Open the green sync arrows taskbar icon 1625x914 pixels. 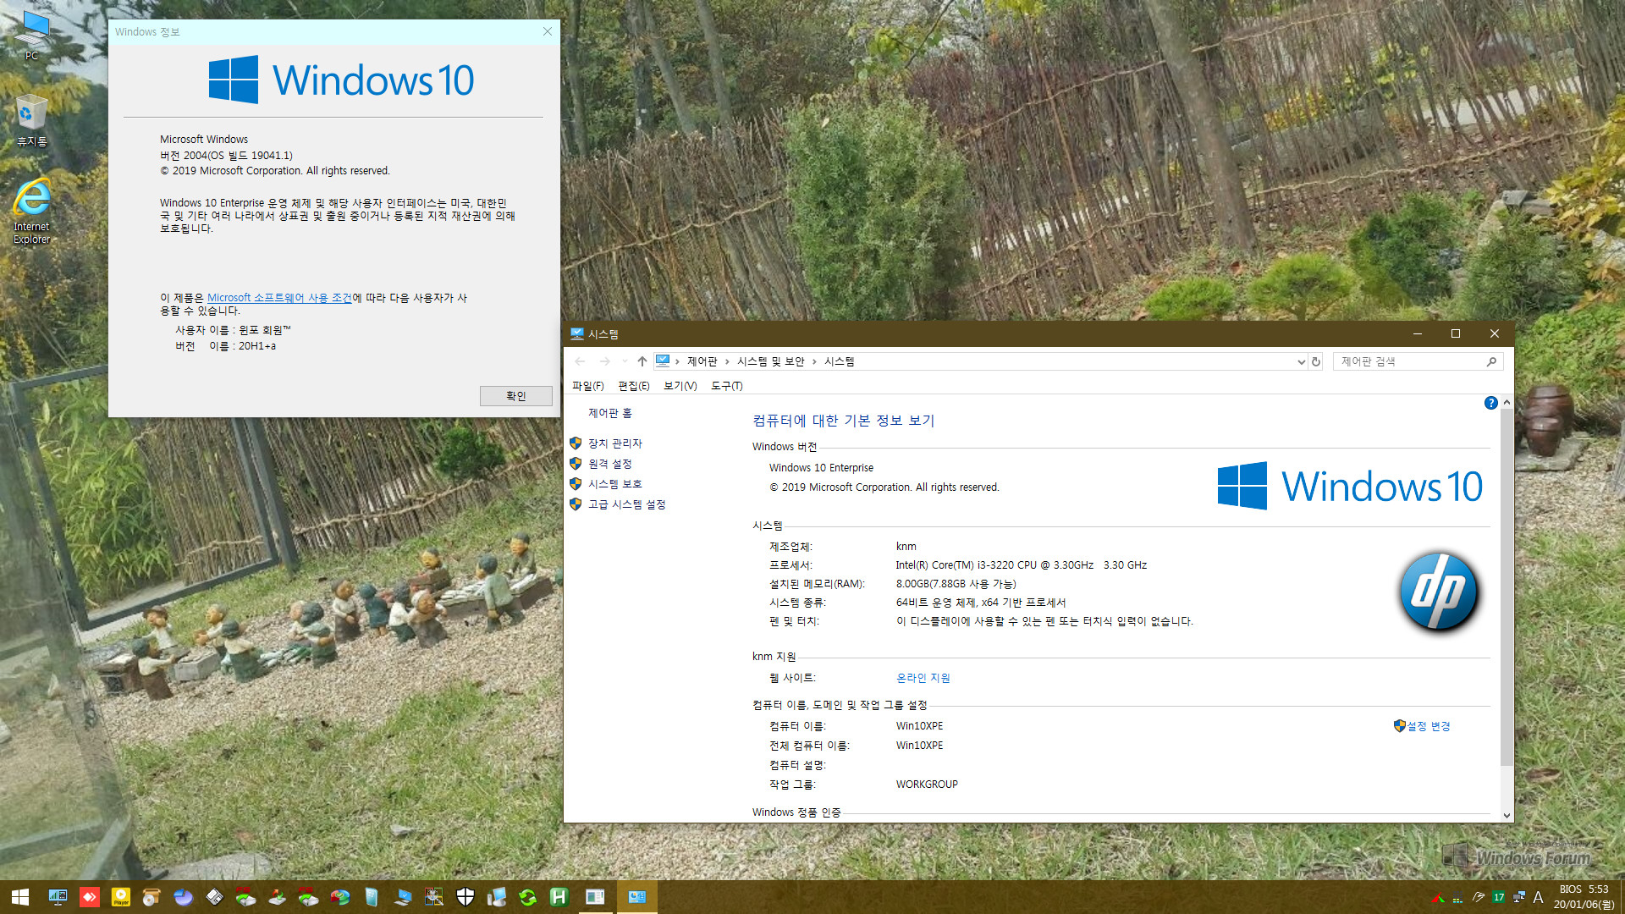(528, 897)
